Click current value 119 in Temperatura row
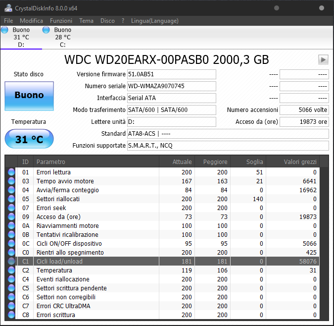The width and height of the screenshot is (334, 326). click(187, 271)
